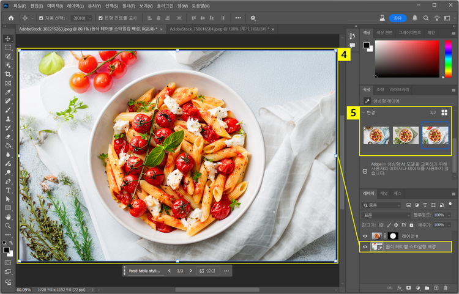Click the blue 공유 share button
The height and width of the screenshot is (294, 459).
[x=398, y=18]
